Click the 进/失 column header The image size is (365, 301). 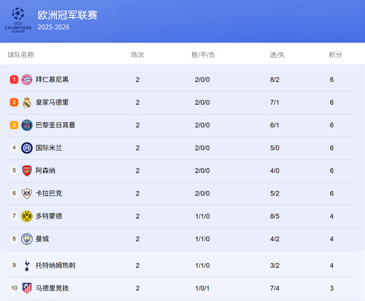point(277,55)
